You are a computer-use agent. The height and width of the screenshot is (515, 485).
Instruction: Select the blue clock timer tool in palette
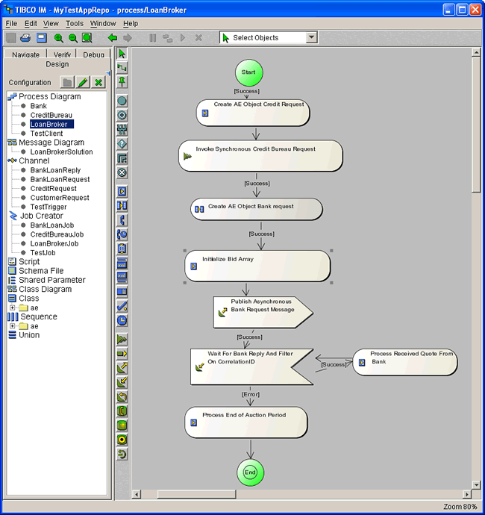122,320
